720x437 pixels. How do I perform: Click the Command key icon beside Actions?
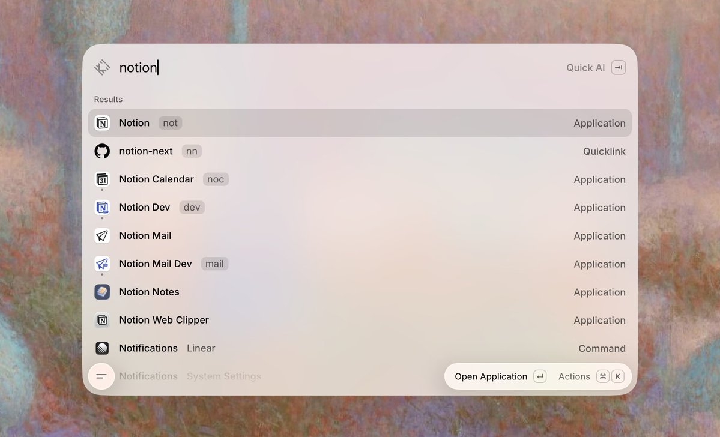click(602, 376)
